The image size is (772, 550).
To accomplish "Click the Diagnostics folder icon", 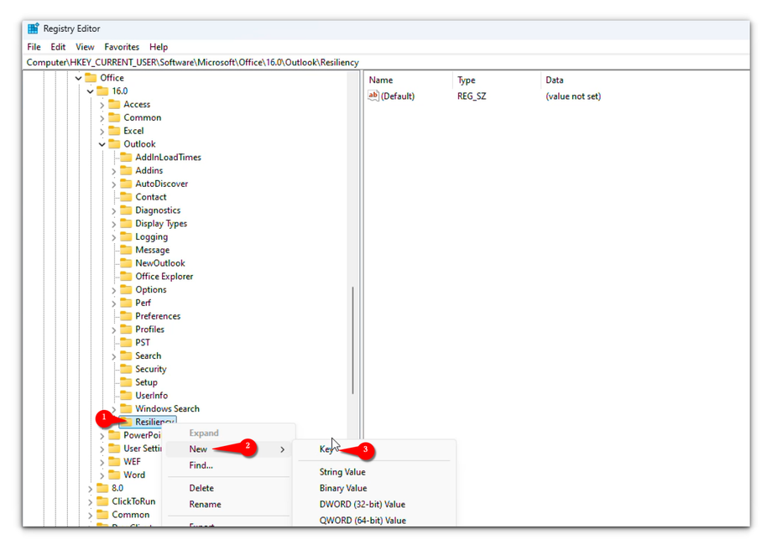I will [126, 210].
